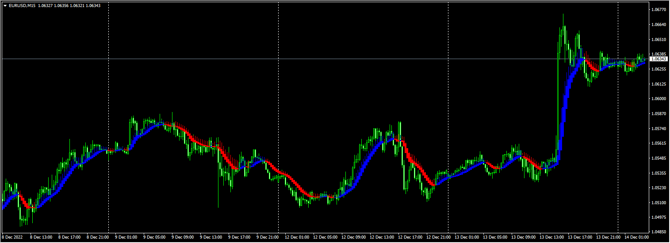This screenshot has width=670, height=243.
Task: Select the current price tag 1.06343
Action: tap(659, 59)
